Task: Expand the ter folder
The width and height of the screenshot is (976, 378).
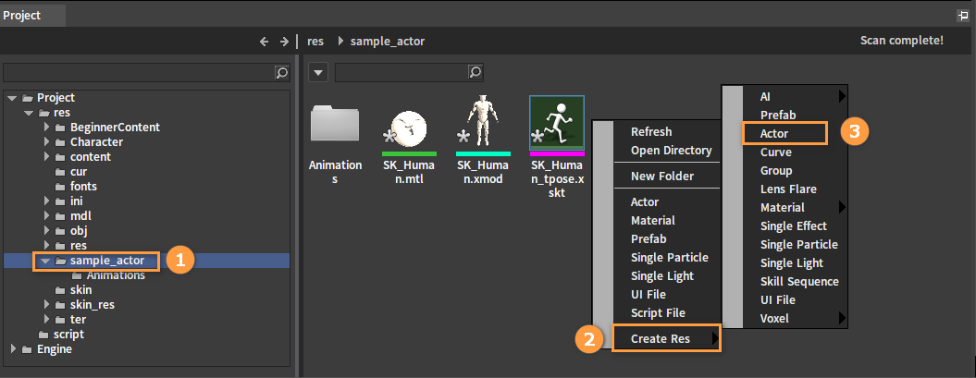Action: pyautogui.click(x=46, y=320)
